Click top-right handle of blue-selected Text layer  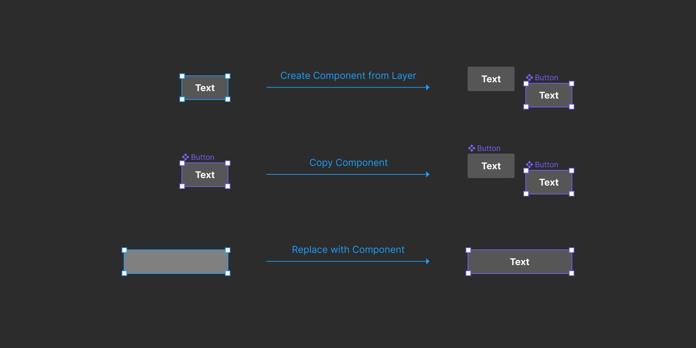(x=228, y=76)
